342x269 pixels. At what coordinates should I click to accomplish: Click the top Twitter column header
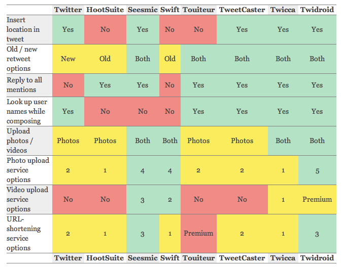68,10
